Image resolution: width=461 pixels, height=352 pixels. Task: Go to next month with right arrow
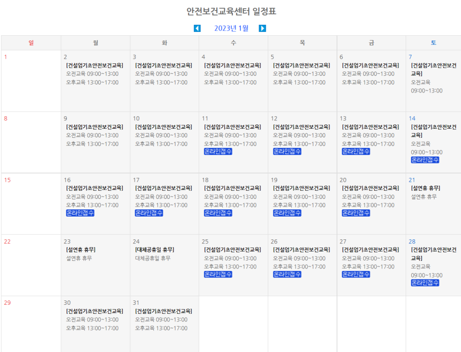(x=262, y=28)
